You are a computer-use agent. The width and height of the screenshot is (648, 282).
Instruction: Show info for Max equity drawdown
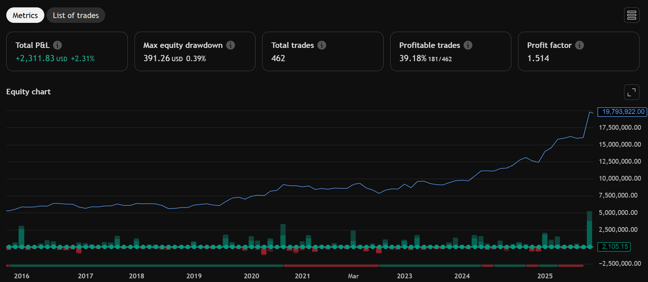[230, 45]
